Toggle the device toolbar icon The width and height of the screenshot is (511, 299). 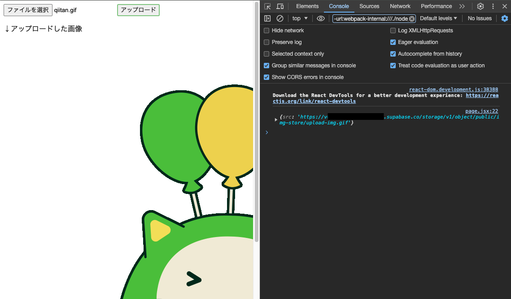click(280, 6)
